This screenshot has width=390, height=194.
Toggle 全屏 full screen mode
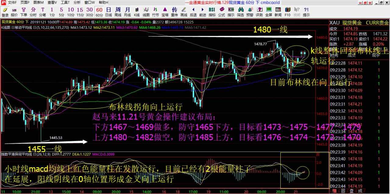click(x=269, y=12)
